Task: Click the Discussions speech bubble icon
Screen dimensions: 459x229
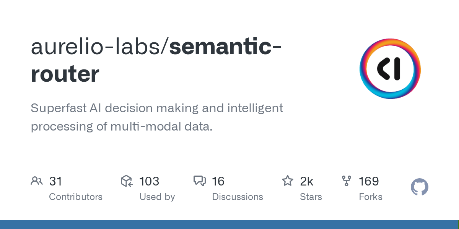Action: coord(200,181)
